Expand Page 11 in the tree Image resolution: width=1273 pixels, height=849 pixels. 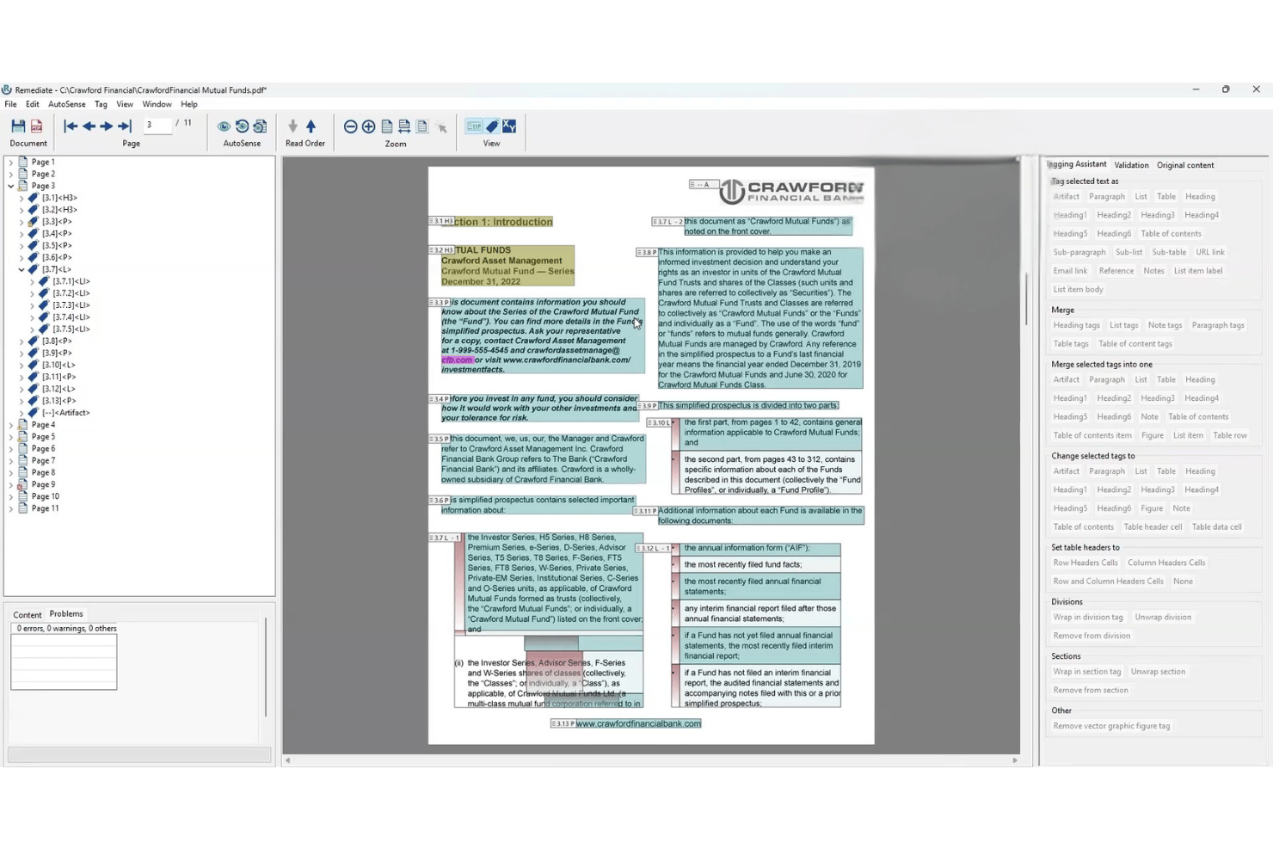click(x=11, y=508)
